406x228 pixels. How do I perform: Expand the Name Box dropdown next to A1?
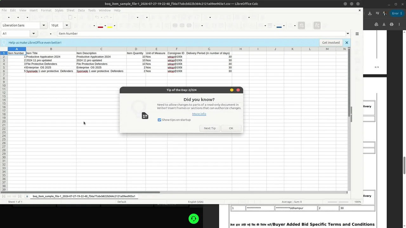coord(33,34)
